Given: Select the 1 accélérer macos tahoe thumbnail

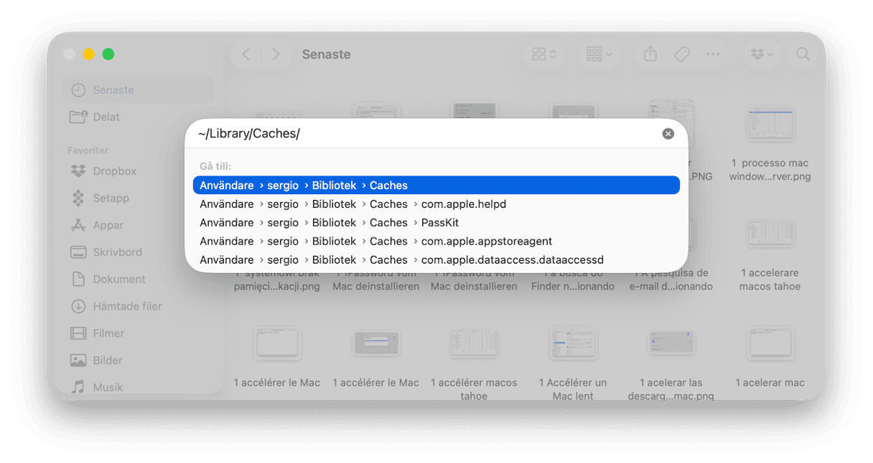Looking at the screenshot, I should [474, 344].
